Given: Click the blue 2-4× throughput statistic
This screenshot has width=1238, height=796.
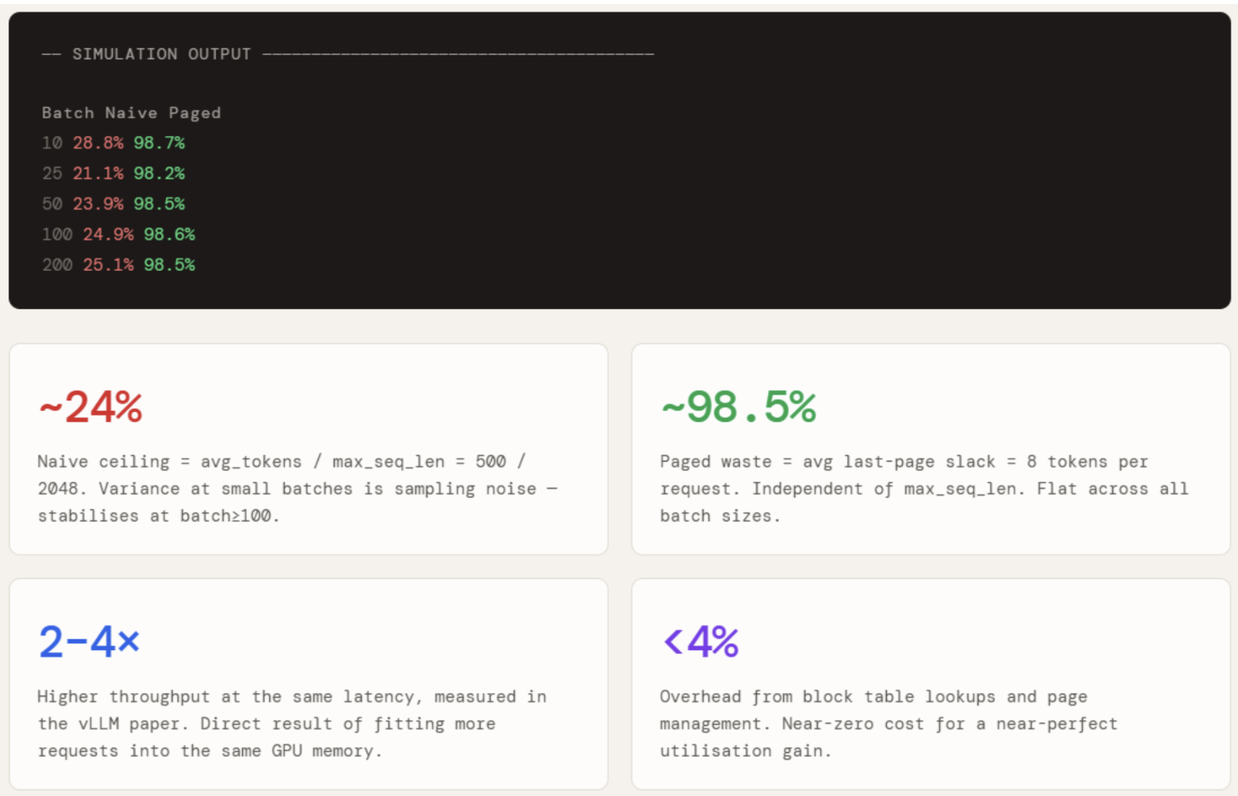Looking at the screenshot, I should [x=89, y=642].
